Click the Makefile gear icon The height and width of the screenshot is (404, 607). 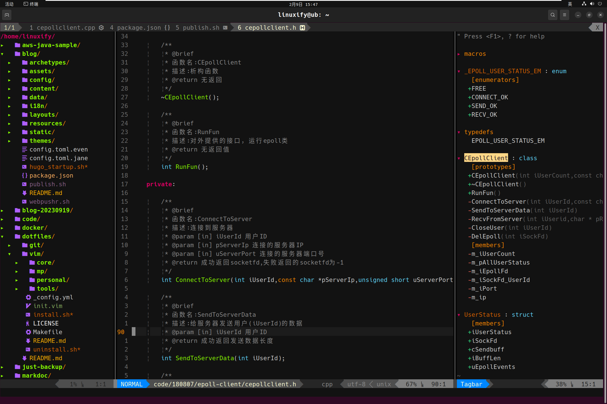[x=28, y=332]
